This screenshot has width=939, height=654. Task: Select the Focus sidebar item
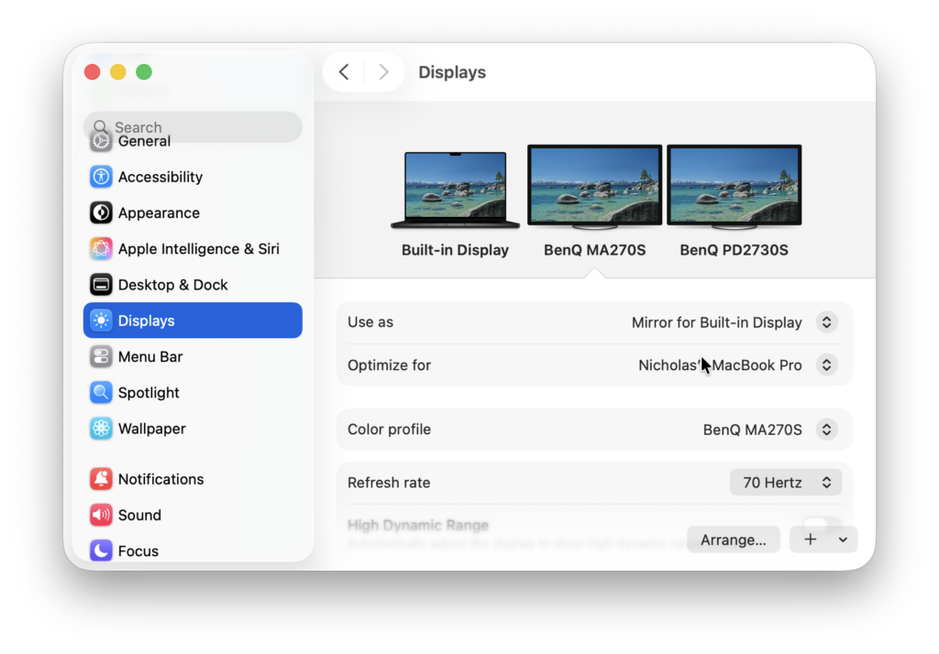click(x=138, y=550)
